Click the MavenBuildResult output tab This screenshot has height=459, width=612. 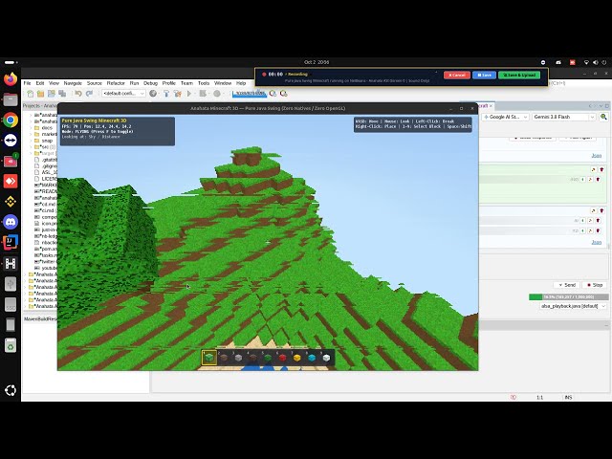click(40, 318)
